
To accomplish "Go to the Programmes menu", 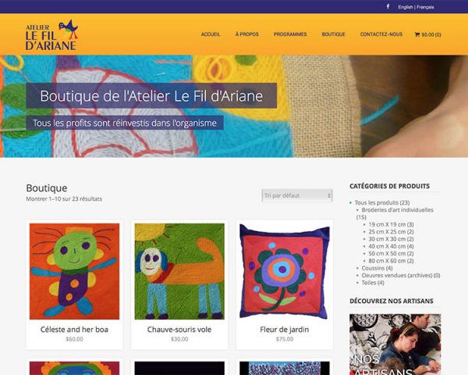I will (290, 34).
